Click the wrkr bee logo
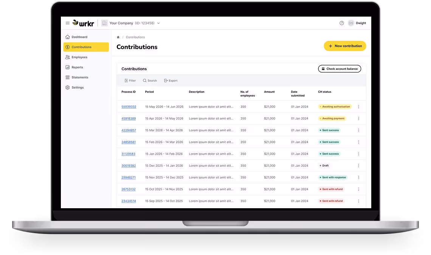Viewport: 431px width, 255px height. [x=83, y=23]
